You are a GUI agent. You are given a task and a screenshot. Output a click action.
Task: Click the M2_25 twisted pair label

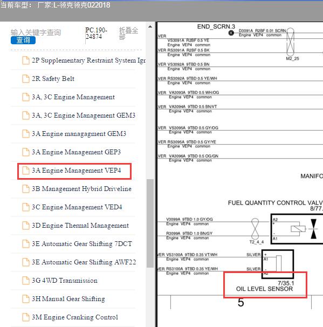[x=292, y=59]
